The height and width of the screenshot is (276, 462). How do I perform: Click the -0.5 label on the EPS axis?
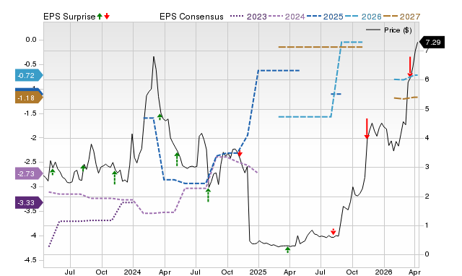coord(30,64)
